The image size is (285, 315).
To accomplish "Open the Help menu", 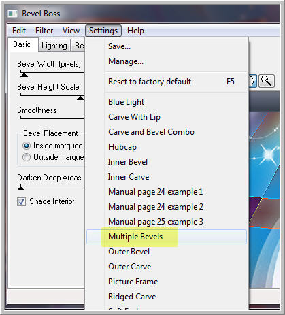I will pyautogui.click(x=135, y=31).
